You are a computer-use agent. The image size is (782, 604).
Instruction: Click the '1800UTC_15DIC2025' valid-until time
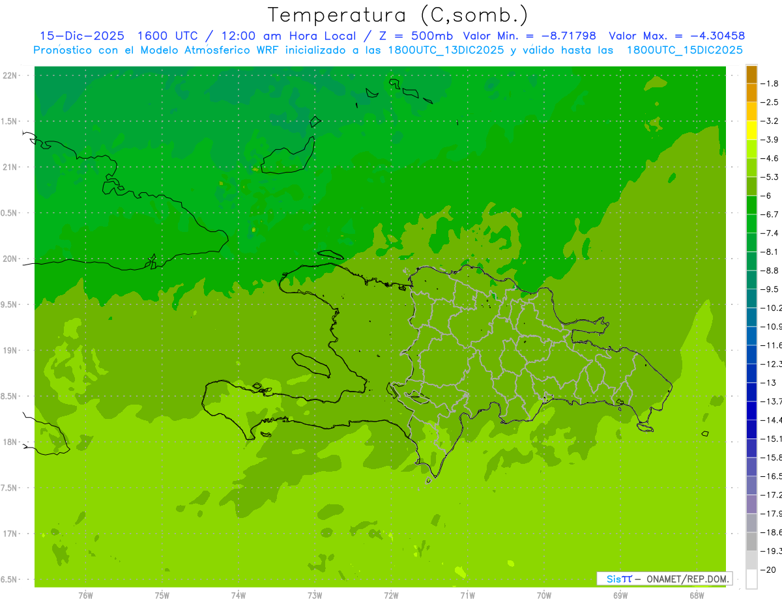pos(684,50)
